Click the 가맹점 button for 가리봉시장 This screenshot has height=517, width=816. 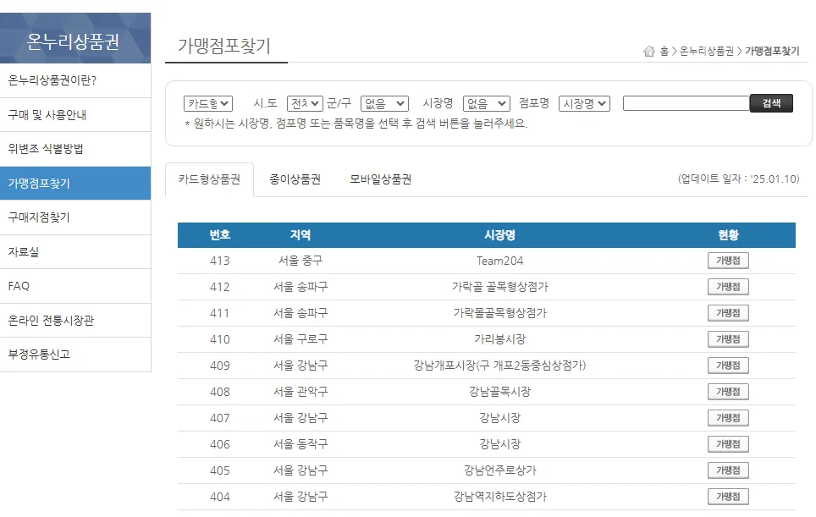pyautogui.click(x=727, y=338)
